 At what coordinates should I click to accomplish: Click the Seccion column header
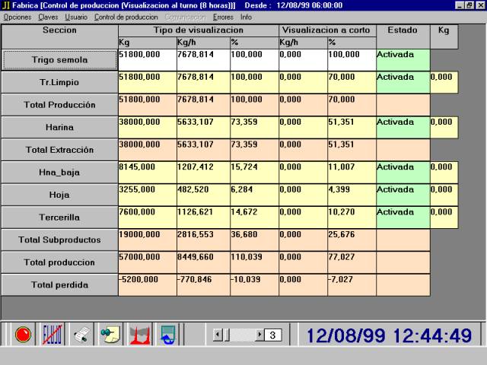point(59,36)
